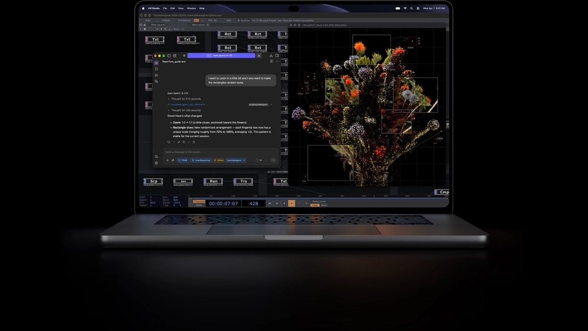Screen dimensions: 588x331
Task: Expand the 'Thought for 1.60 seconds' section
Action: click(184, 110)
